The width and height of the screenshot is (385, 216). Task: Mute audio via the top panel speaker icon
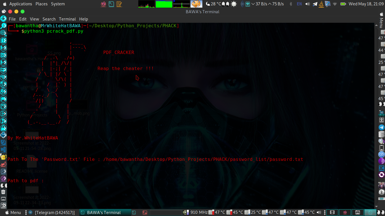[x=308, y=4]
